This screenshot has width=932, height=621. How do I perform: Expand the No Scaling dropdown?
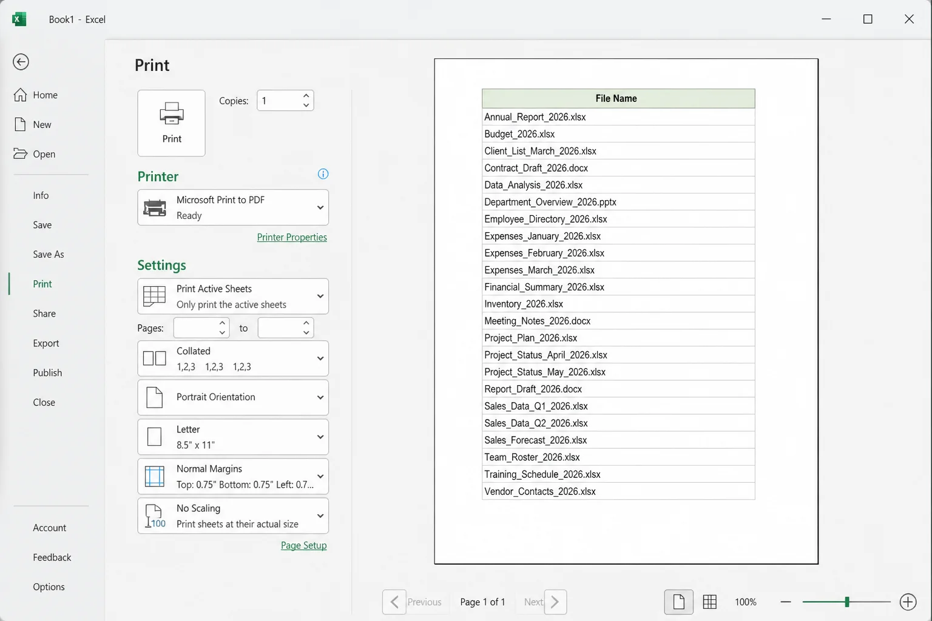tap(233, 515)
